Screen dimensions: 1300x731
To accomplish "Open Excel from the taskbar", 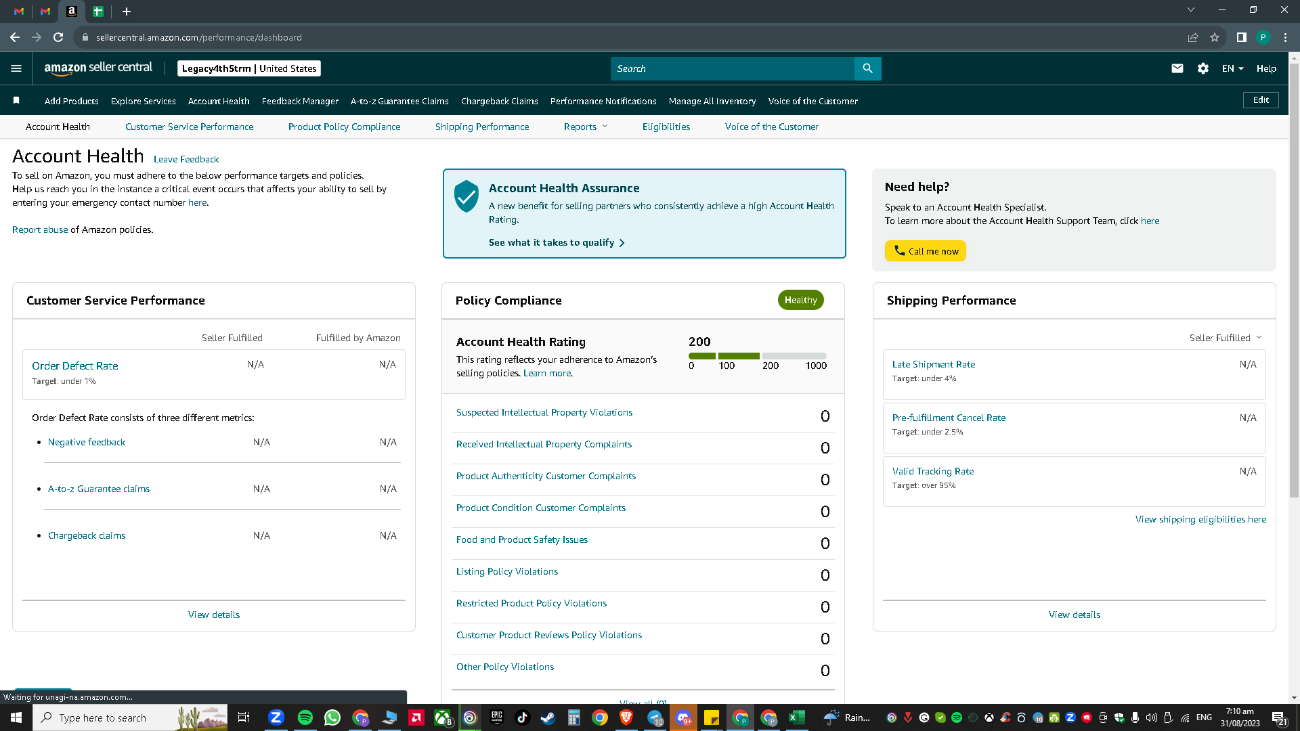I will coord(797,717).
